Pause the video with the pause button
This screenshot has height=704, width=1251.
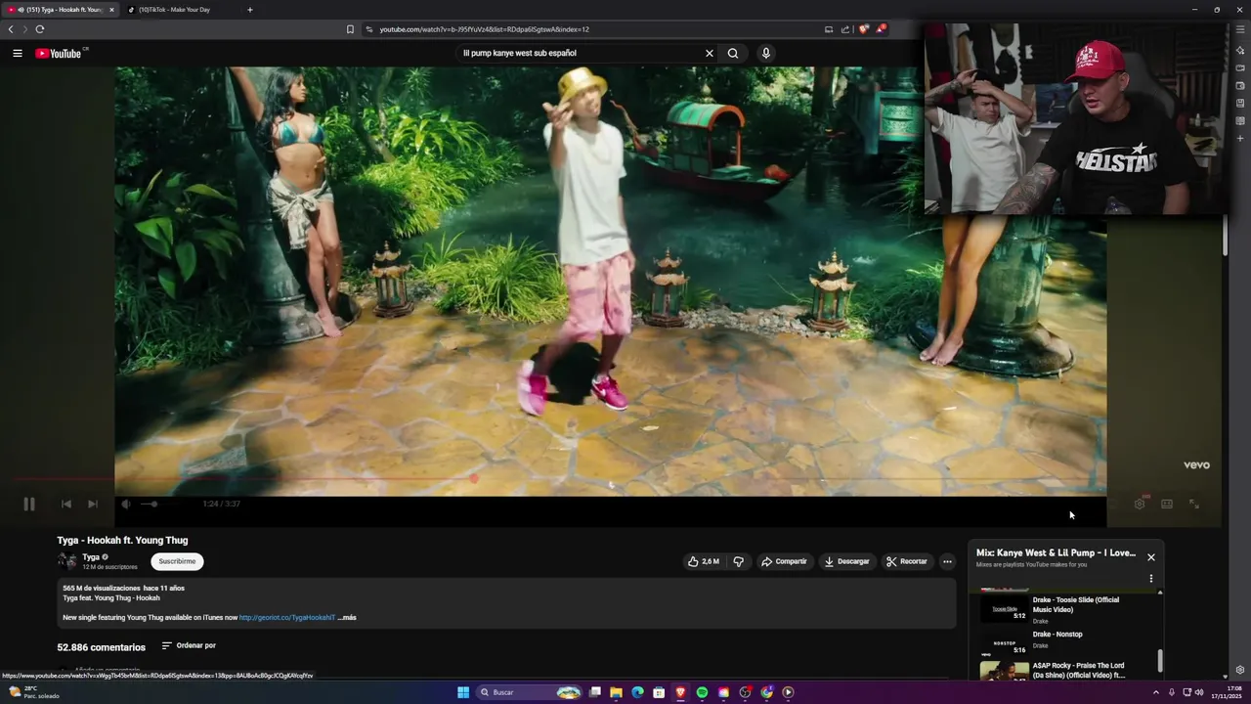click(x=29, y=504)
